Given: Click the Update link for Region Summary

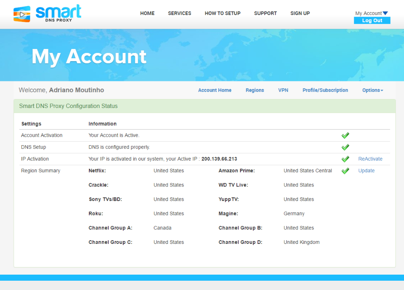Looking at the screenshot, I should coord(366,171).
